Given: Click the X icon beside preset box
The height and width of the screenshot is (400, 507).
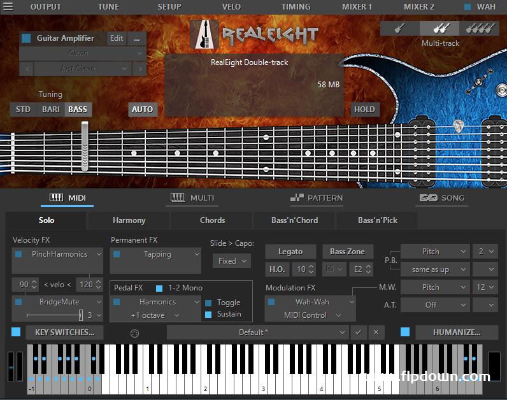Looking at the screenshot, I should tap(376, 332).
